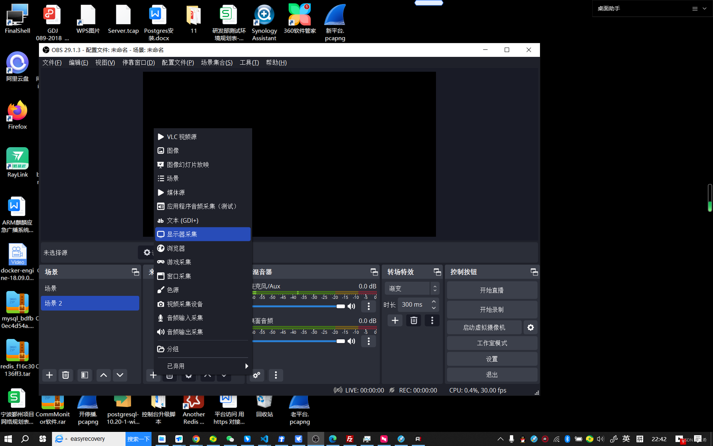Toggle 工作室模式 studio mode
The height and width of the screenshot is (446, 713).
(x=492, y=343)
